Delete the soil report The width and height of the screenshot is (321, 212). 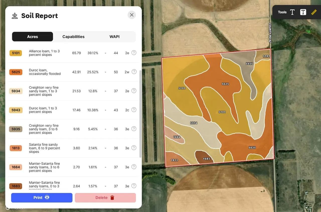click(105, 197)
